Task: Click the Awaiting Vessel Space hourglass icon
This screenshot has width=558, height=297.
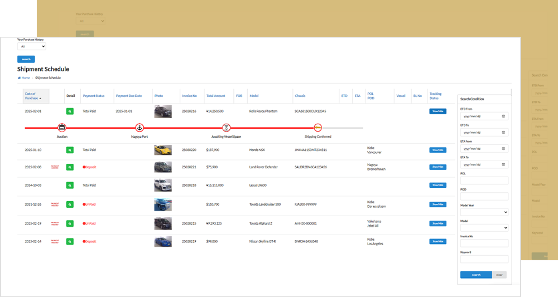Action: (227, 127)
